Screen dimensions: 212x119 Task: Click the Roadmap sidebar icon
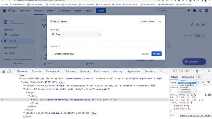tap(6, 35)
